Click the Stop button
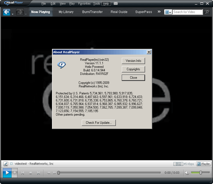The height and width of the screenshot is (184, 213). tap(31, 173)
